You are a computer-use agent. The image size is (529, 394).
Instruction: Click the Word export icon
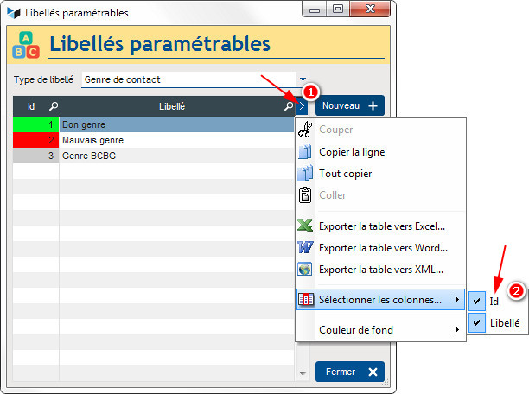pos(304,248)
